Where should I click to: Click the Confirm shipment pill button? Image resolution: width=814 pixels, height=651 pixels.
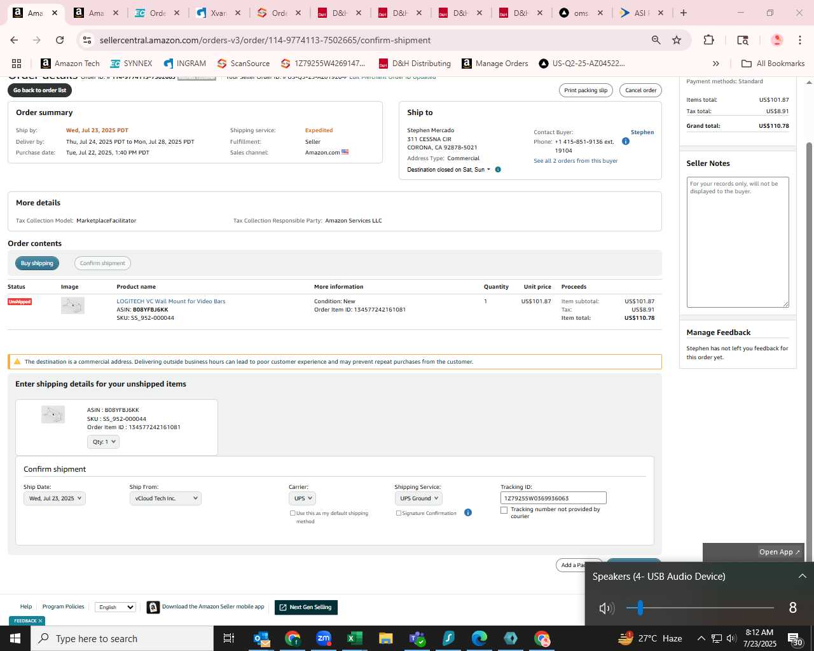[x=102, y=263]
